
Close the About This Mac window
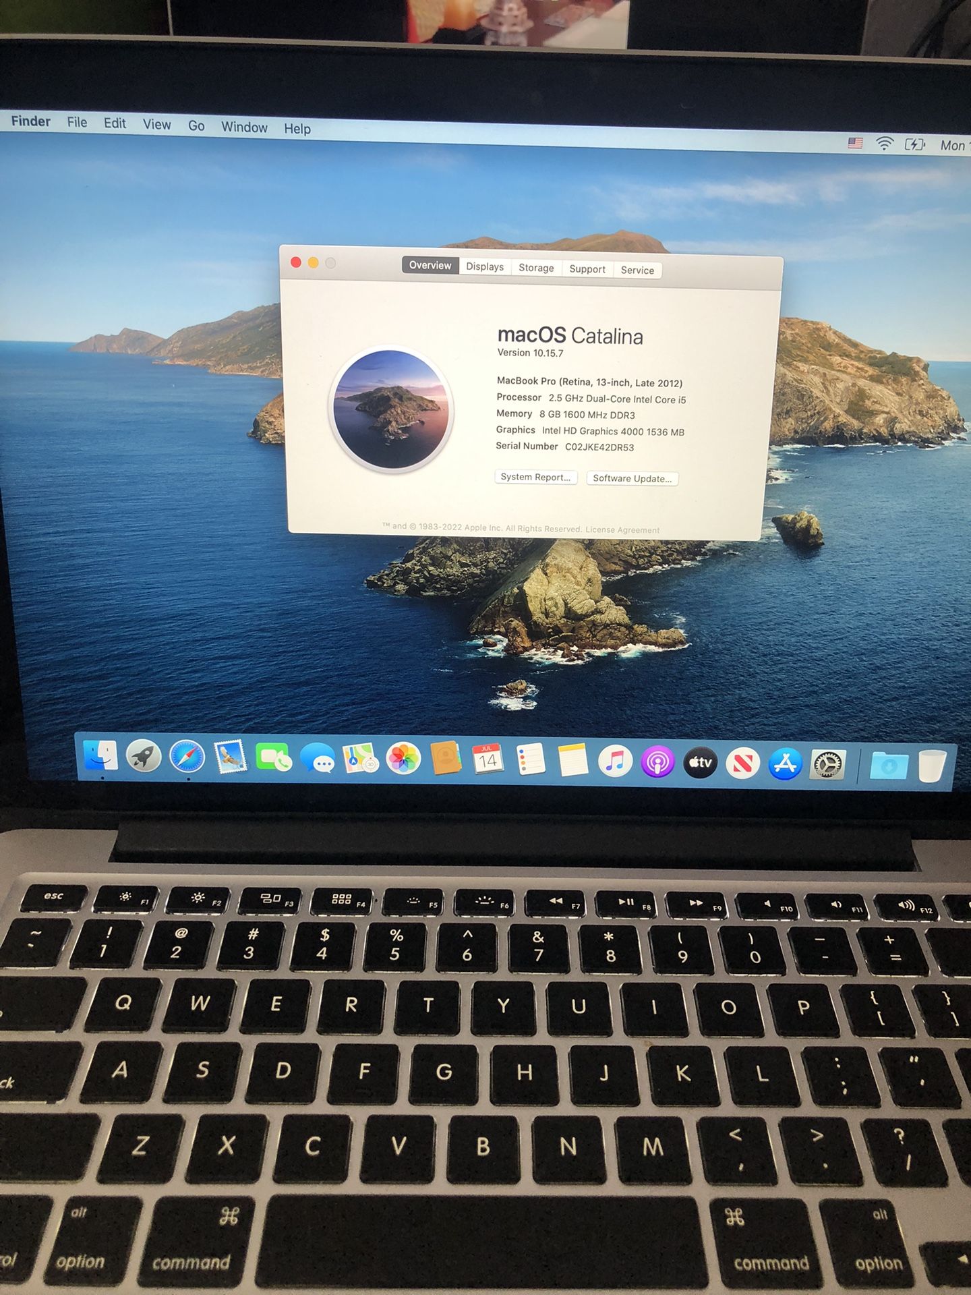coord(295,262)
